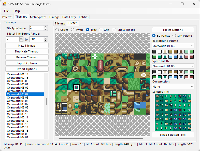
Task: Click the tilemap list scrollbar thumb
Action: (x=46, y=102)
